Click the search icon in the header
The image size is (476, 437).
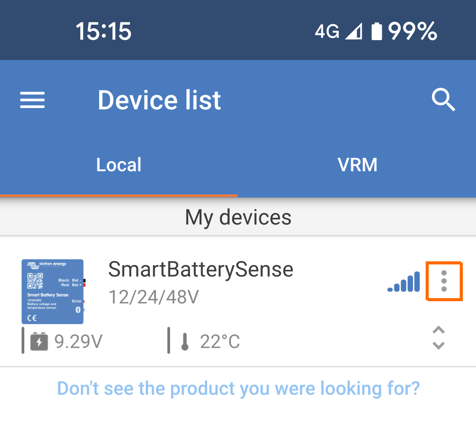[444, 100]
